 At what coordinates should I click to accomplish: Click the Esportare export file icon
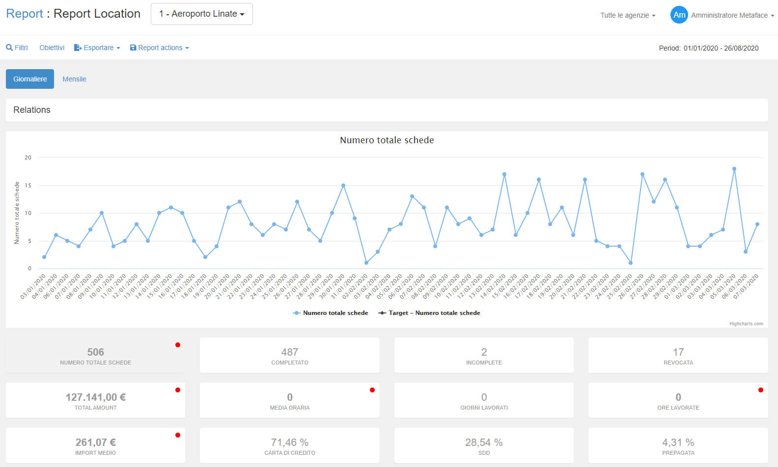click(78, 48)
